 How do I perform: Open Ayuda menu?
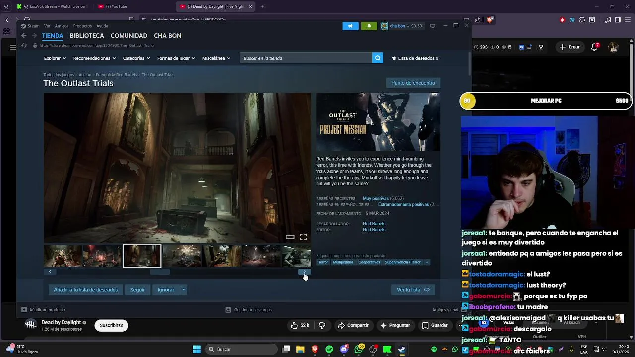[102, 26]
